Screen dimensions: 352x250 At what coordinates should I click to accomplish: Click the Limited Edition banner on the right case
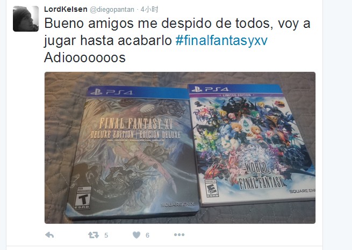(237, 95)
